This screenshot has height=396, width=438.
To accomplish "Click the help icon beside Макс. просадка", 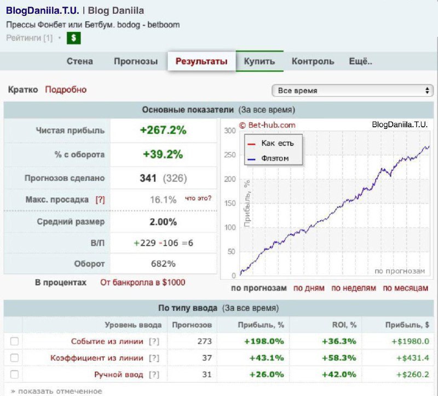I will pos(100,200).
